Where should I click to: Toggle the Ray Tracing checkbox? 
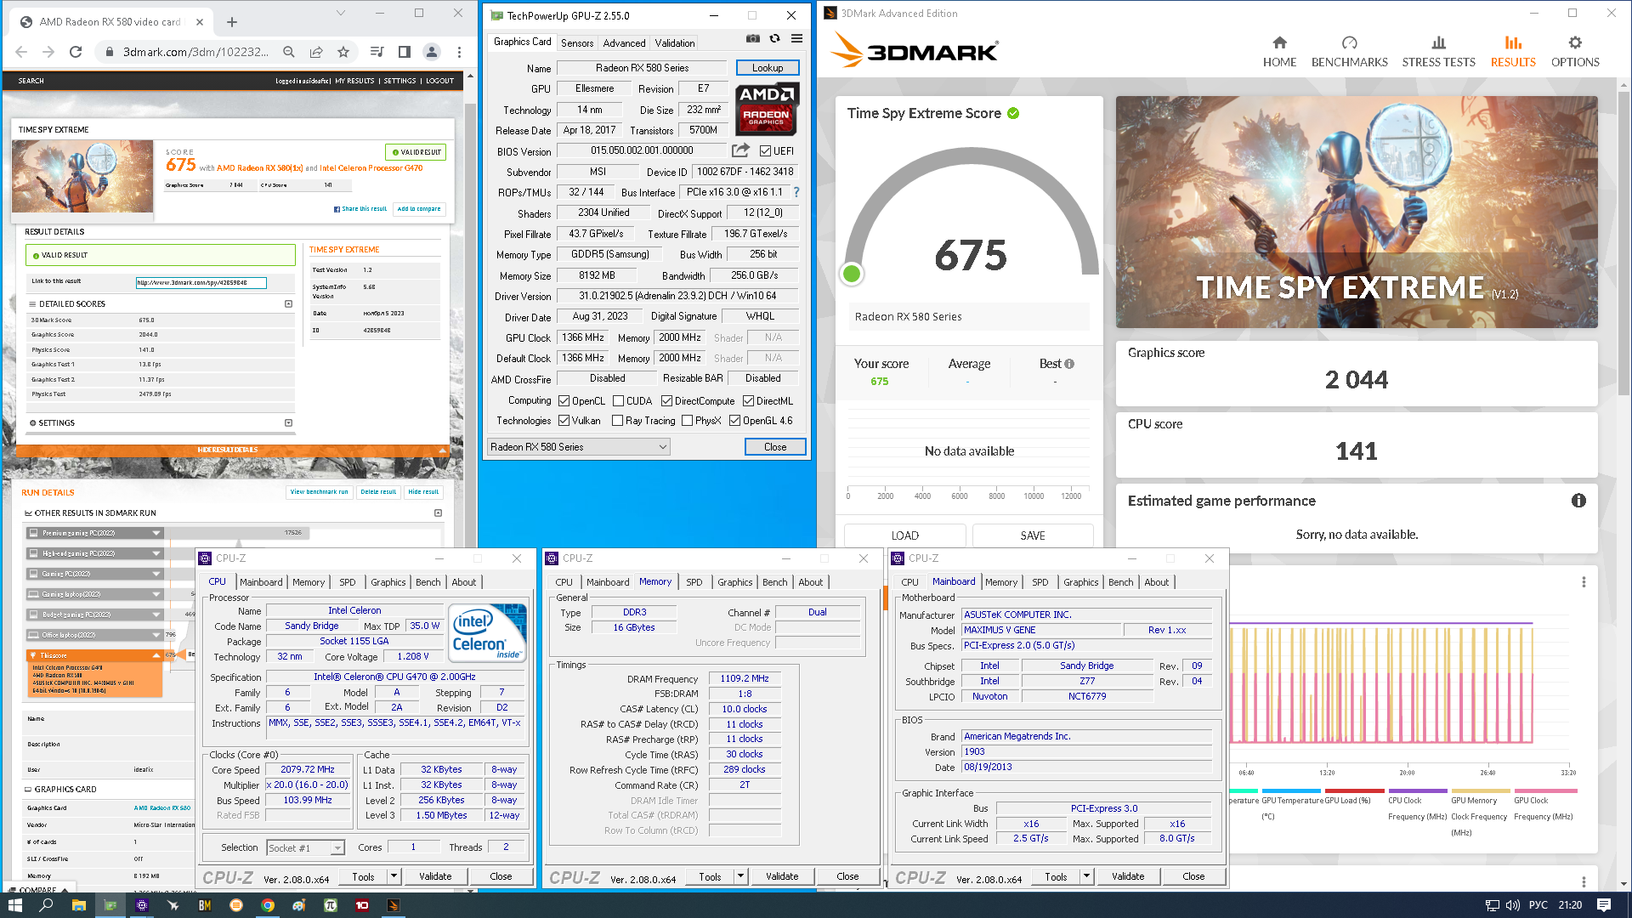pyautogui.click(x=617, y=421)
